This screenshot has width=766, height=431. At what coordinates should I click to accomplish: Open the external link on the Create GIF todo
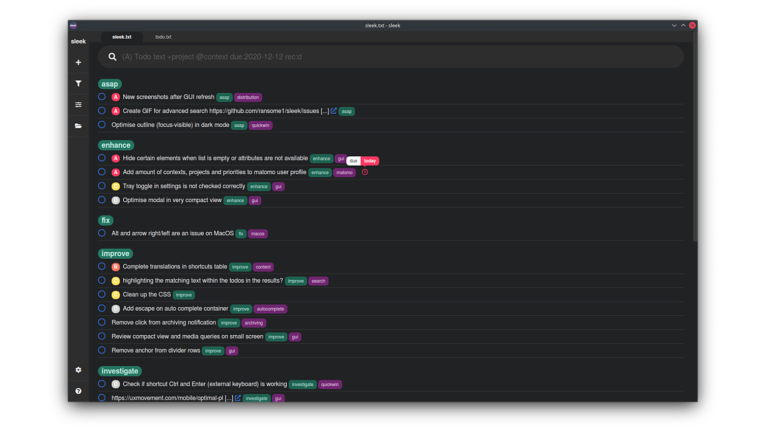coord(334,111)
